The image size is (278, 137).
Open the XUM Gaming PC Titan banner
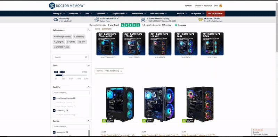212,44
